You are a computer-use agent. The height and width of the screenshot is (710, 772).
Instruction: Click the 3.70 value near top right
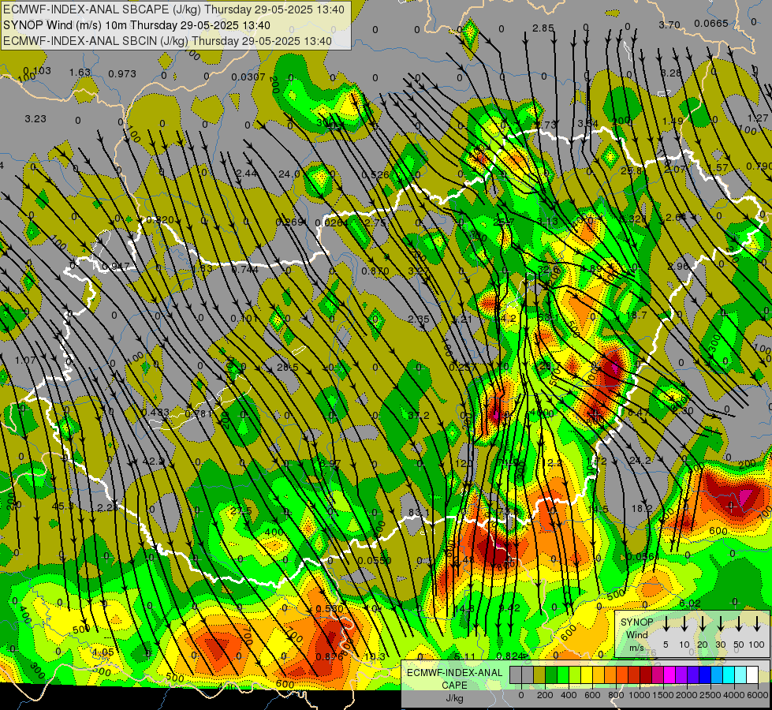click(669, 24)
